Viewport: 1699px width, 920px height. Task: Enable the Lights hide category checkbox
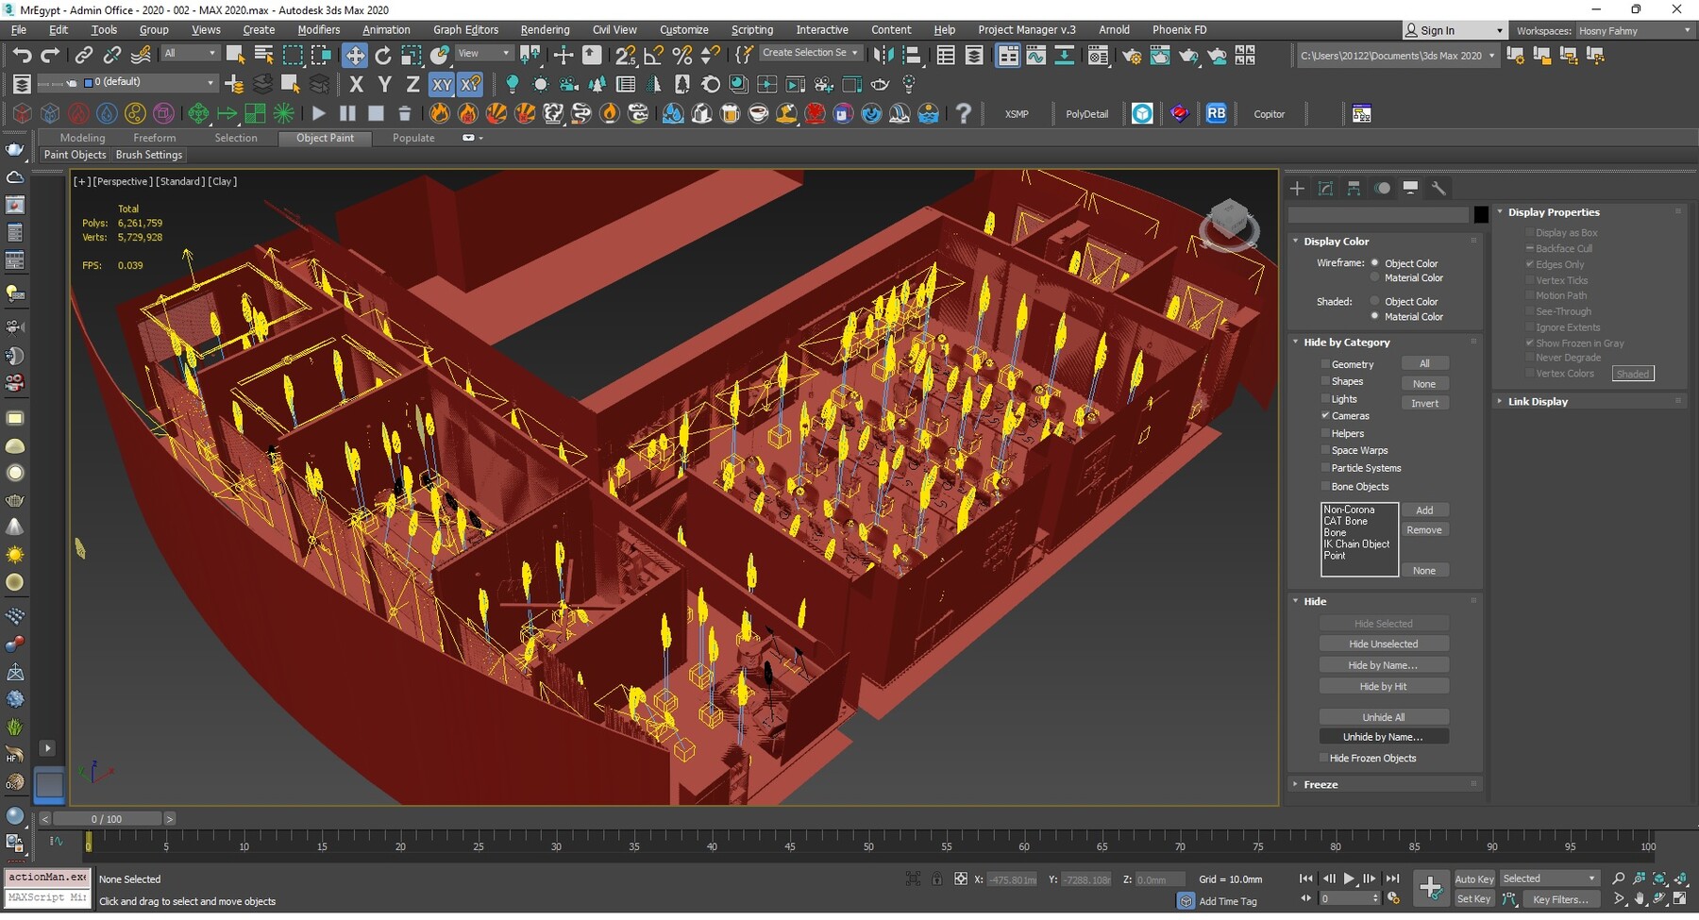pyautogui.click(x=1325, y=399)
